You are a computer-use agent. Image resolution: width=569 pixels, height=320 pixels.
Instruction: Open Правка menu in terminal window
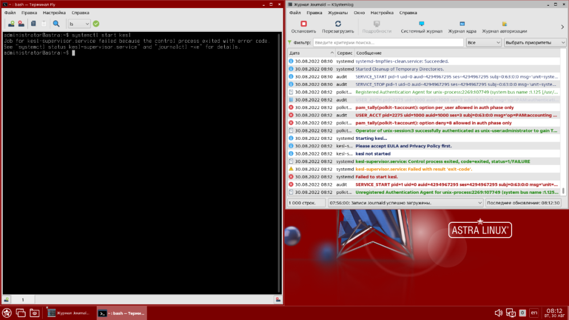[x=29, y=13]
